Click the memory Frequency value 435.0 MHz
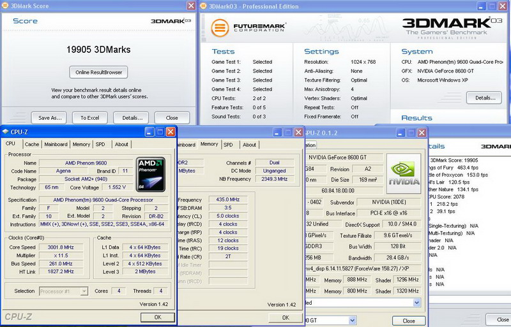The image size is (511, 327). coord(228,200)
